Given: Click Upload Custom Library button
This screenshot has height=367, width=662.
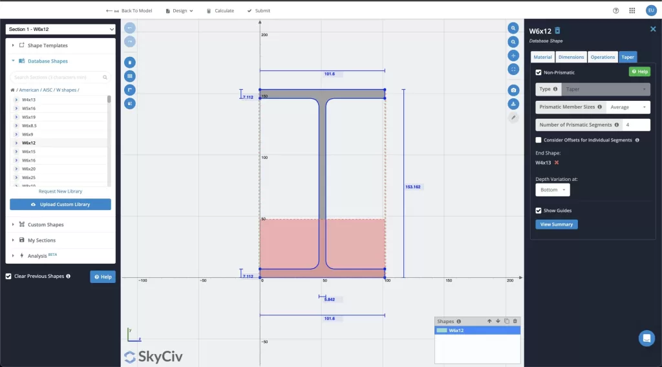Looking at the screenshot, I should (x=60, y=204).
